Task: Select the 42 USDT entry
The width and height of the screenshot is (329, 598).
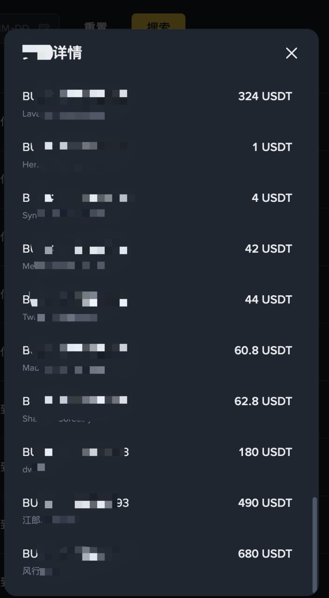Action: (x=157, y=257)
